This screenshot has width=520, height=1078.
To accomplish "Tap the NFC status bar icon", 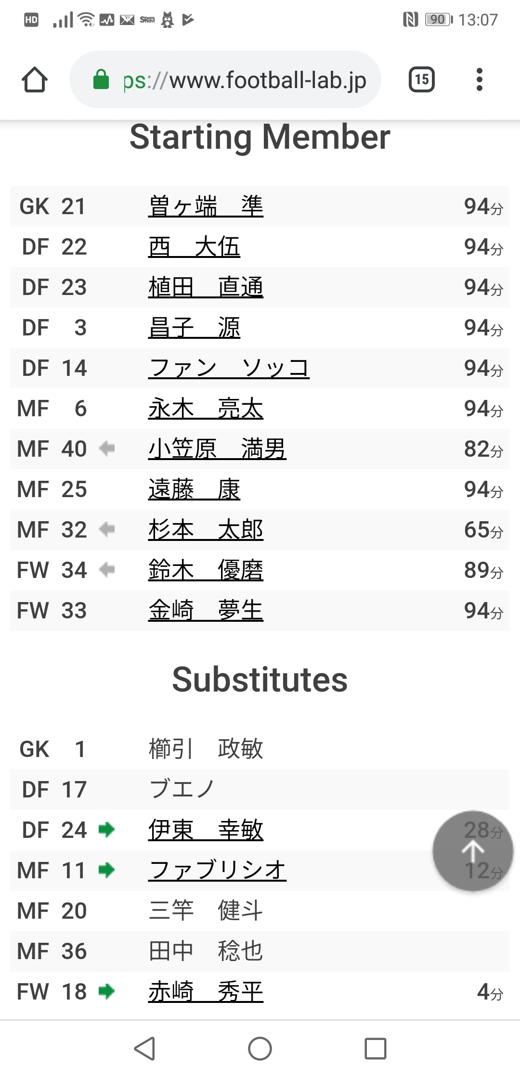I will pyautogui.click(x=410, y=20).
